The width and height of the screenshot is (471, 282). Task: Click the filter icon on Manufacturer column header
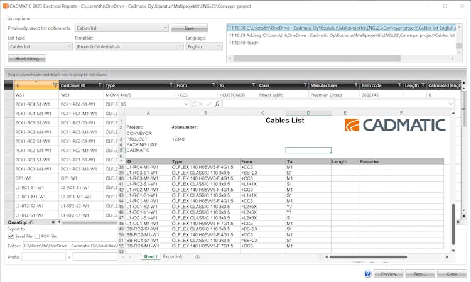click(x=356, y=85)
